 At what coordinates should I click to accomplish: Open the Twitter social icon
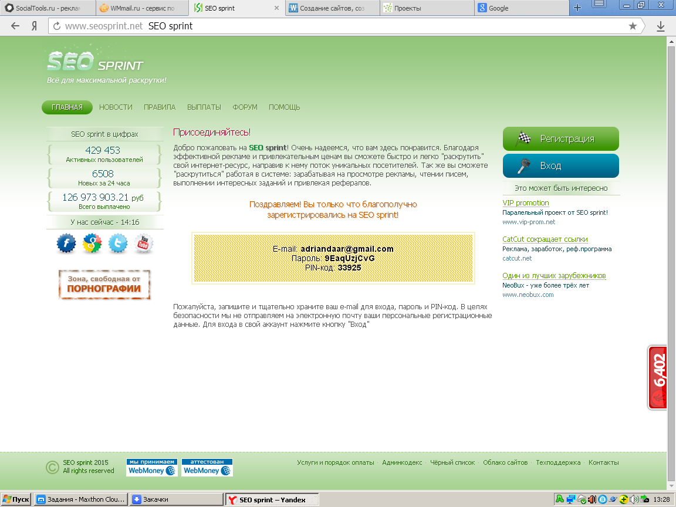click(118, 244)
